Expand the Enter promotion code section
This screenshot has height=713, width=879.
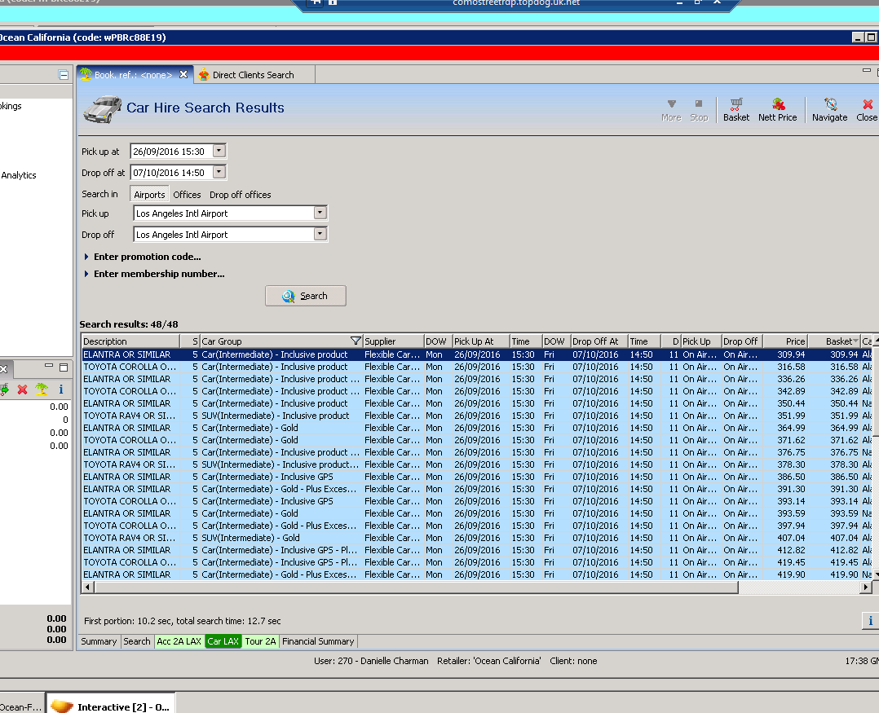[147, 257]
